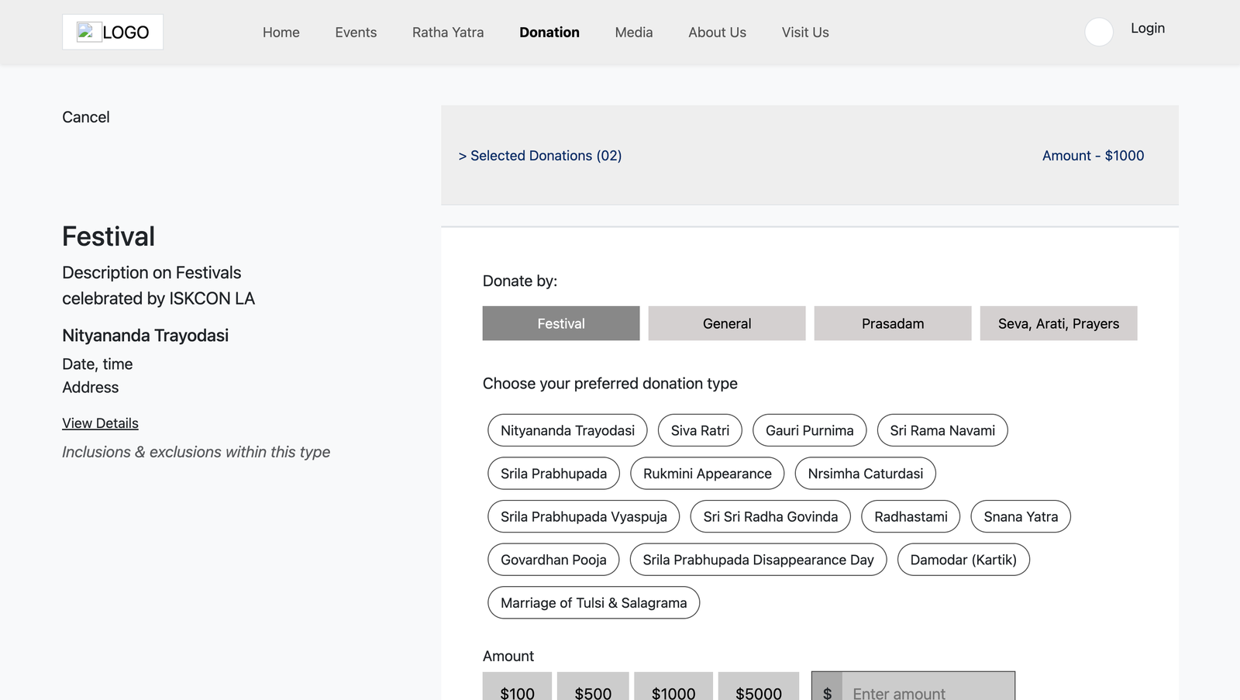1240x700 pixels.
Task: Pick the Gauri Purnima festival chip
Action: coord(809,430)
